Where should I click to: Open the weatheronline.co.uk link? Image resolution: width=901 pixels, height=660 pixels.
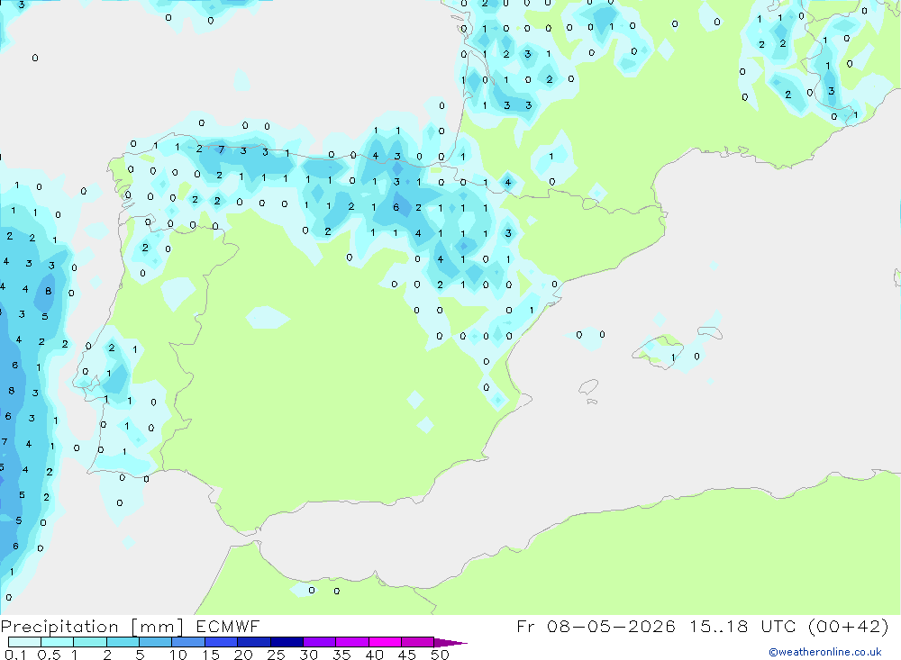click(x=825, y=652)
